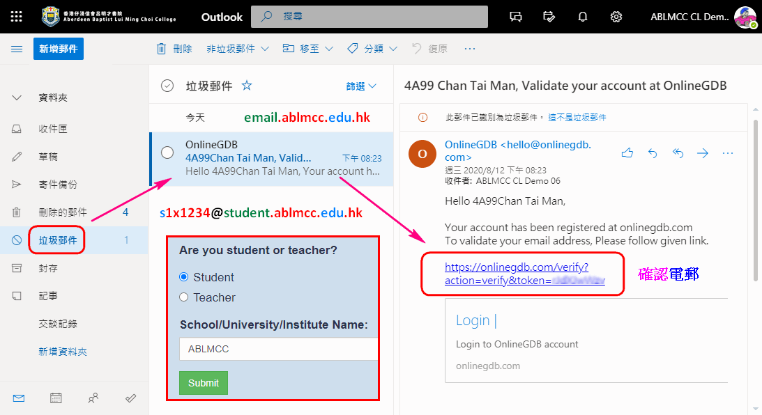Screen dimensions: 762x415
Task: Click the School/University name input field
Action: (x=279, y=349)
